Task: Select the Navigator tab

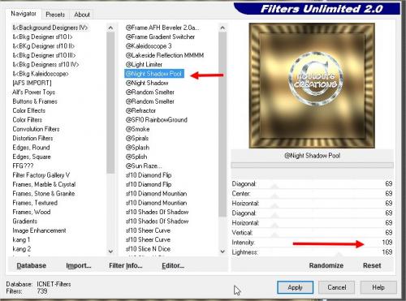Action: point(24,14)
